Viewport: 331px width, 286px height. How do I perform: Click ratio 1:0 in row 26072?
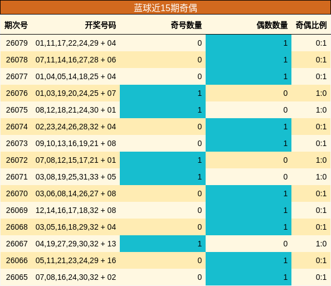tap(321, 160)
